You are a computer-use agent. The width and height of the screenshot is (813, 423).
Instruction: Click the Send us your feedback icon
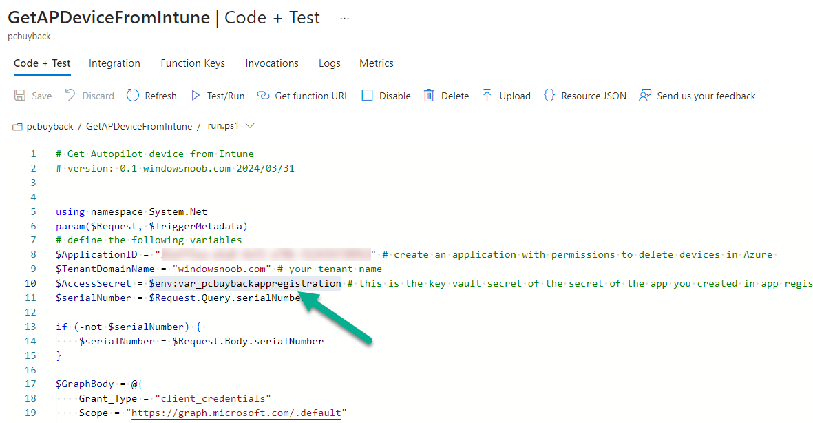[645, 96]
